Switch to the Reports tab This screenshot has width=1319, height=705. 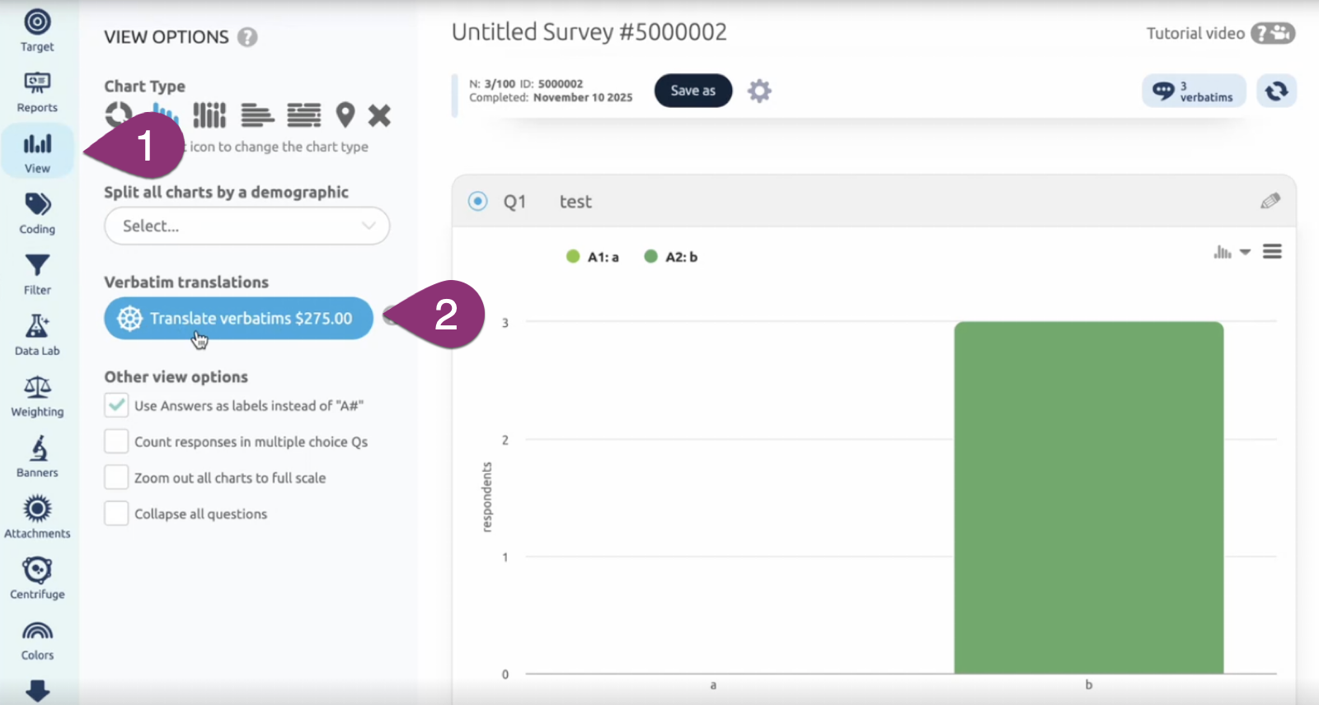[x=37, y=91]
